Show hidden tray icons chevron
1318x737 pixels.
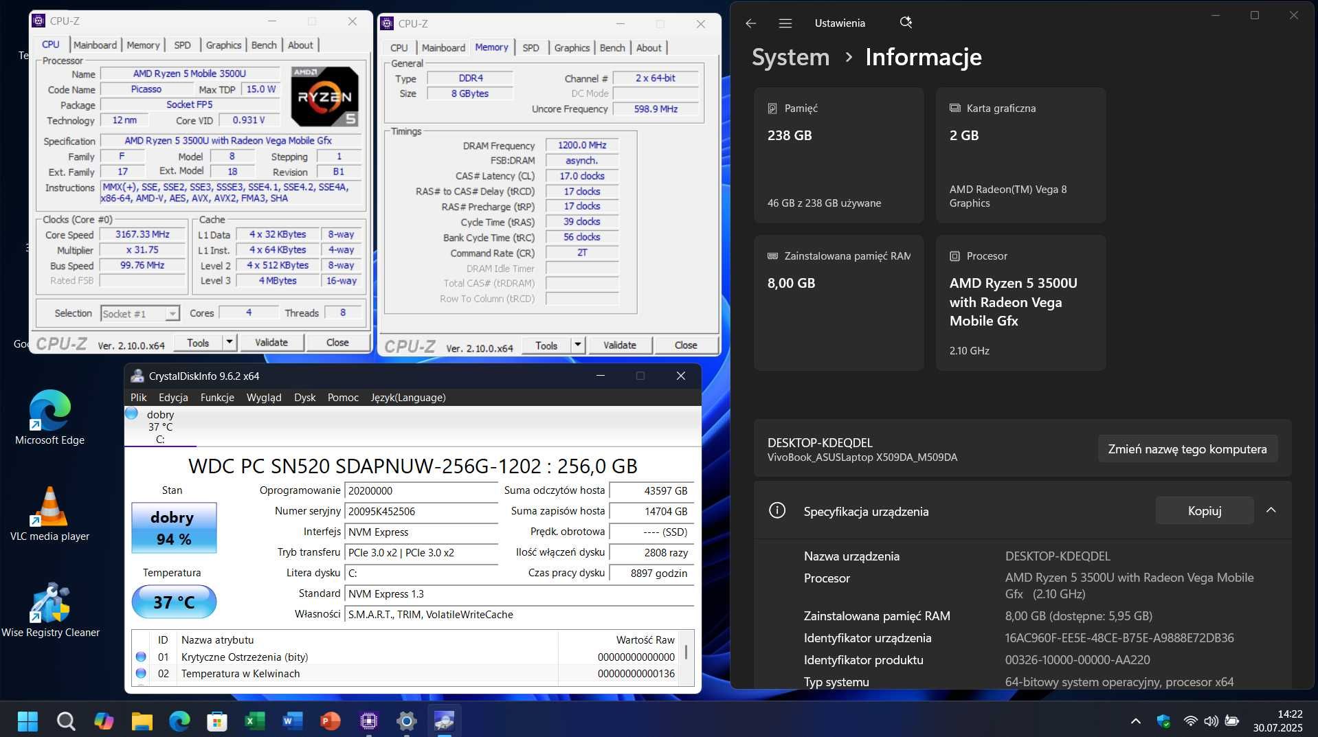(x=1136, y=721)
